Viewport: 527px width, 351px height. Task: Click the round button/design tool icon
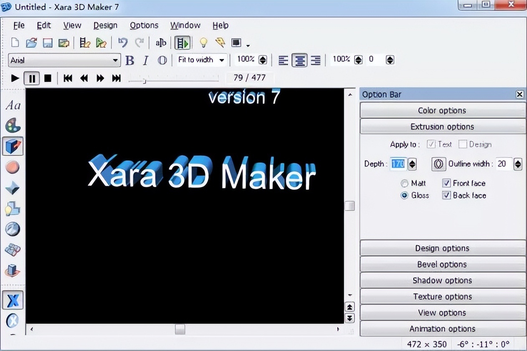coord(13,167)
